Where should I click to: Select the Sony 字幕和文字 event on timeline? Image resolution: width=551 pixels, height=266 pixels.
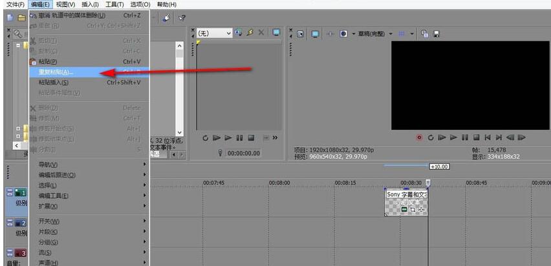pyautogui.click(x=406, y=194)
